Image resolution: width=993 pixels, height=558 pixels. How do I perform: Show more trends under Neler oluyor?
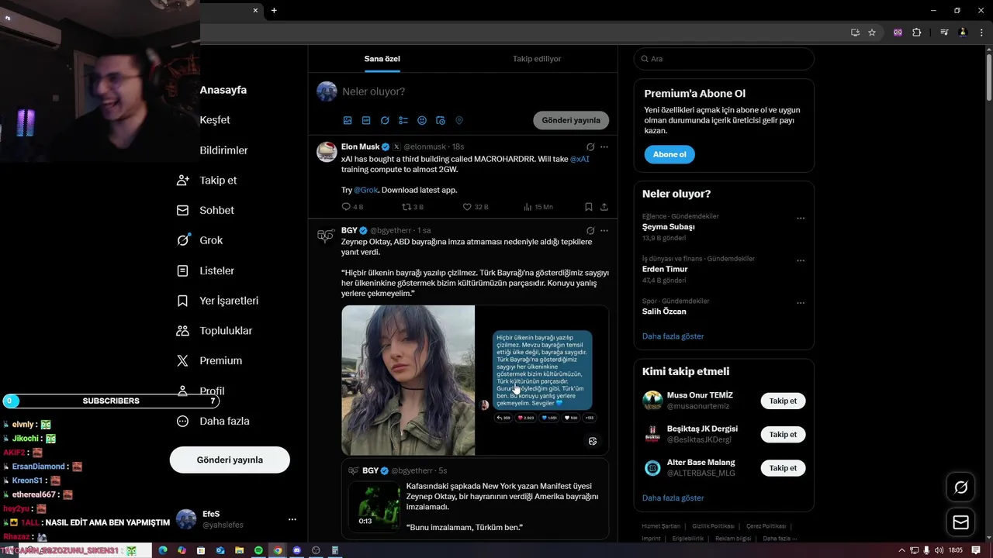(x=673, y=336)
